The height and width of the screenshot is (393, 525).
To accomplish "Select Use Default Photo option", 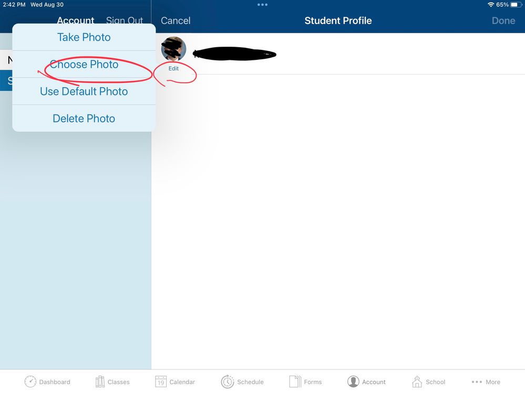I will click(x=84, y=91).
